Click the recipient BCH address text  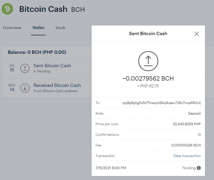click(x=161, y=103)
